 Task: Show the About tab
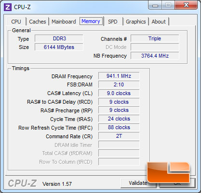tap(159, 22)
